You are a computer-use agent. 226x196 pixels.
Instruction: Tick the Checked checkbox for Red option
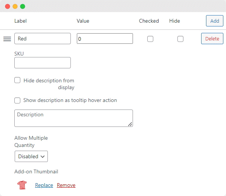(x=150, y=39)
